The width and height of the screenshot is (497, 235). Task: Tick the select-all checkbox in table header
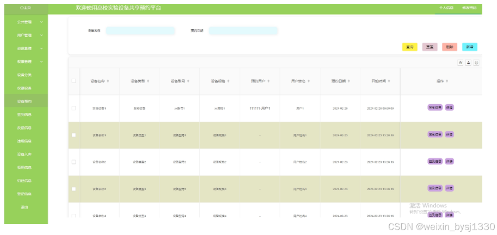(74, 81)
